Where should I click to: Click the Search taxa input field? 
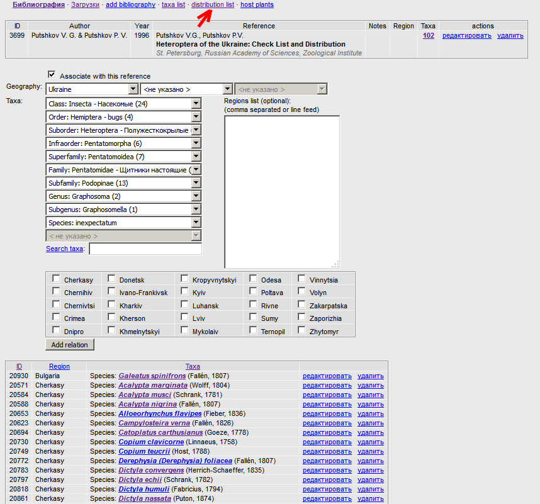click(x=145, y=249)
